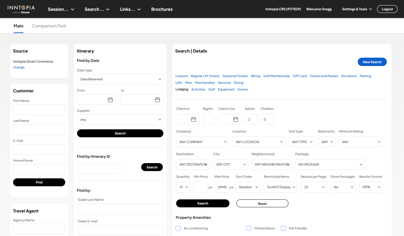This screenshot has width=404, height=236.
Task: Click the change source link
Action: pyautogui.click(x=19, y=67)
